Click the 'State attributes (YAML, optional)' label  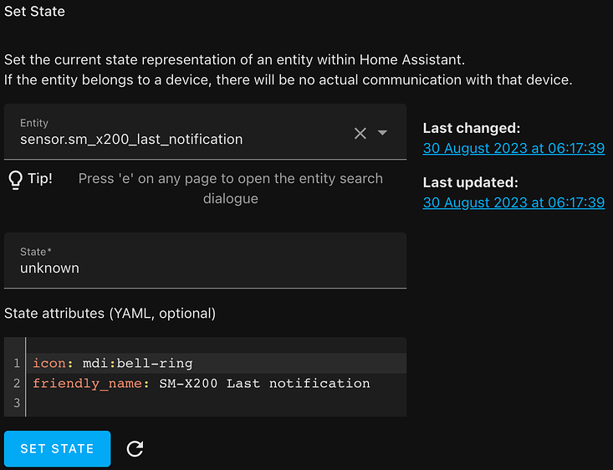click(110, 314)
